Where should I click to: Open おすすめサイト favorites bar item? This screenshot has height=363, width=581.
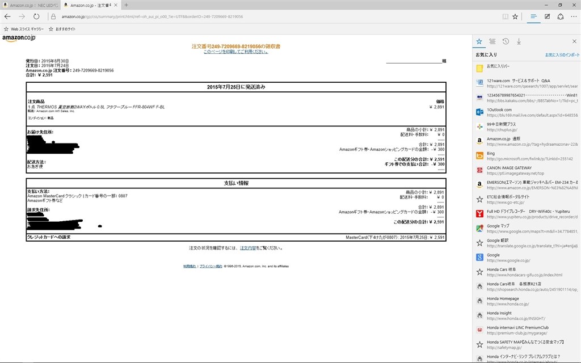point(62,29)
